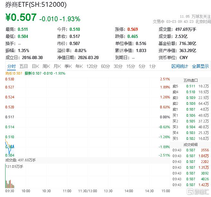Click the 成交明细 section header
The image size is (211, 197).
point(190,145)
